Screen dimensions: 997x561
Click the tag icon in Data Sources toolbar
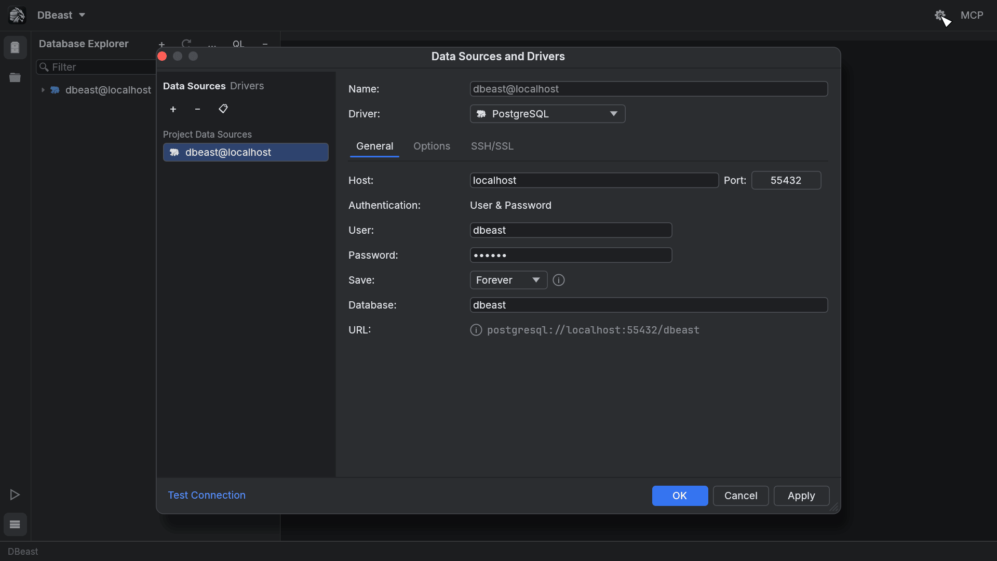click(x=223, y=109)
